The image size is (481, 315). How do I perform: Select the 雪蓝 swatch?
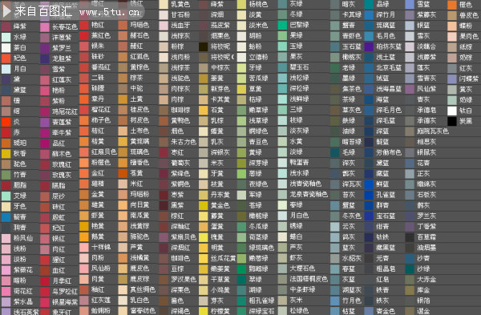tap(410, 4)
